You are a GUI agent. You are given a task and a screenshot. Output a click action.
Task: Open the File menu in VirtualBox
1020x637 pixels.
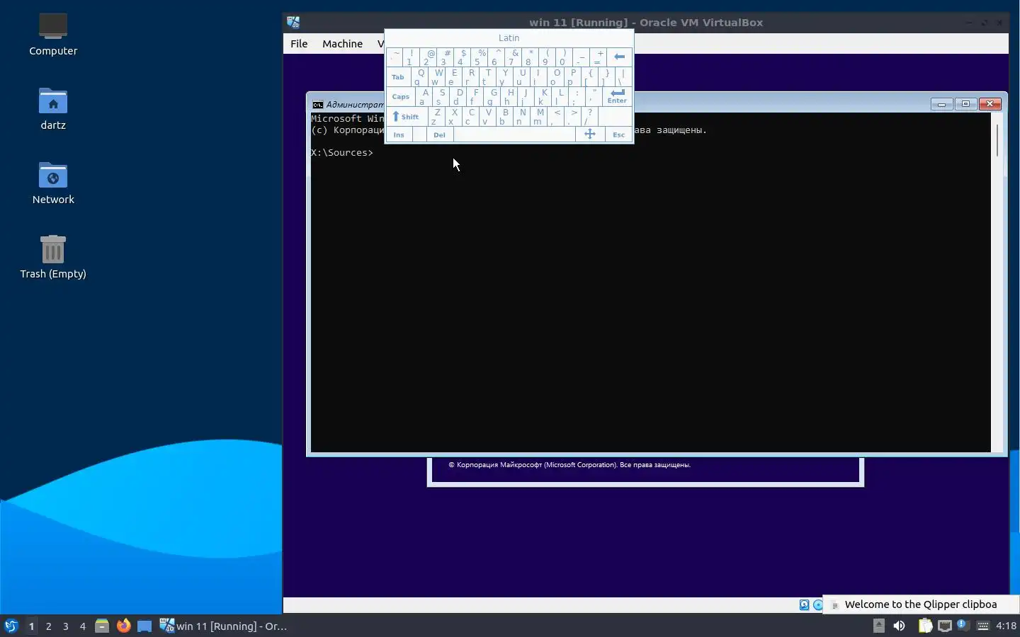point(299,43)
